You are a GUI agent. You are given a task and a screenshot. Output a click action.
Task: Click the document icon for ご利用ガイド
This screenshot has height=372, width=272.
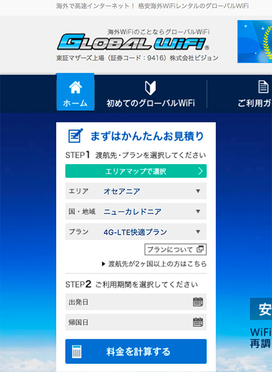pyautogui.click(x=263, y=87)
